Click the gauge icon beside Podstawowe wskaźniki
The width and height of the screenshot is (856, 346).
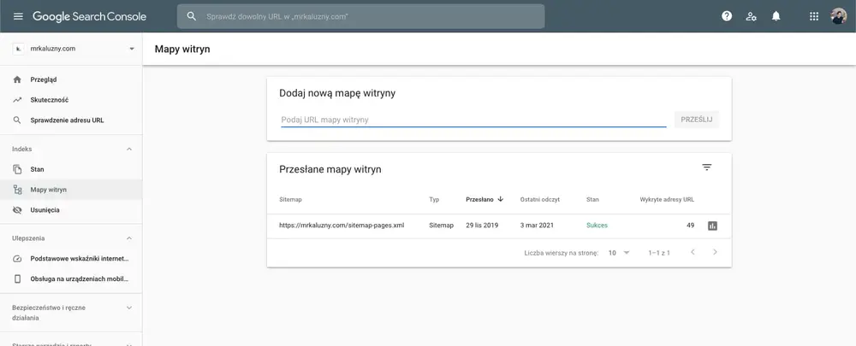17,259
